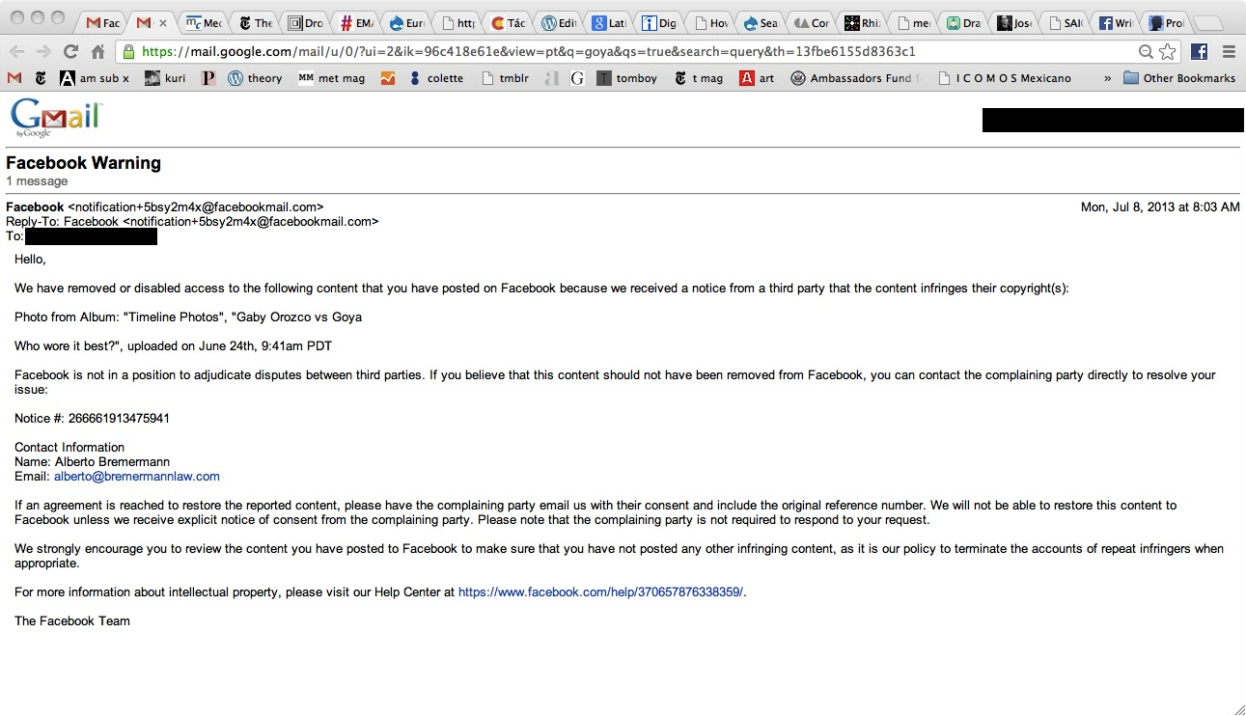Click the Gmail logo
1246x716 pixels.
(56, 119)
